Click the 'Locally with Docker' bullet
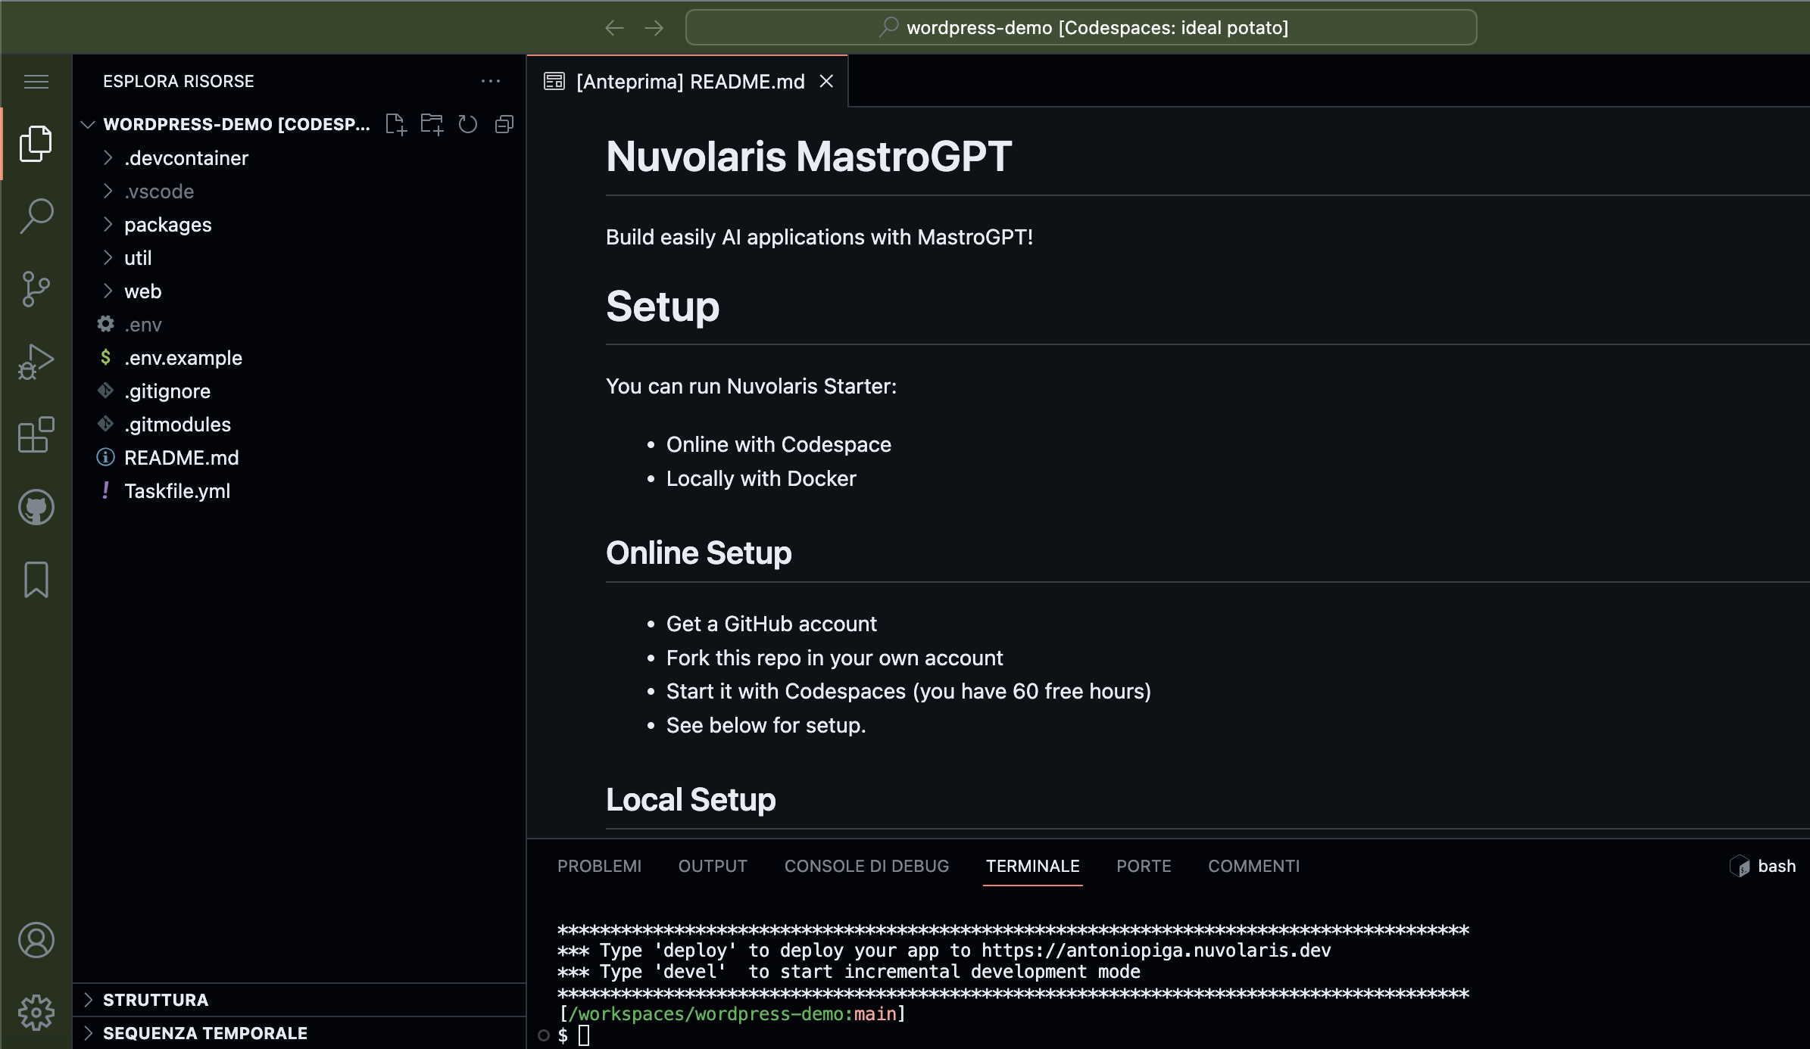Viewport: 1810px width, 1049px height. pos(761,478)
